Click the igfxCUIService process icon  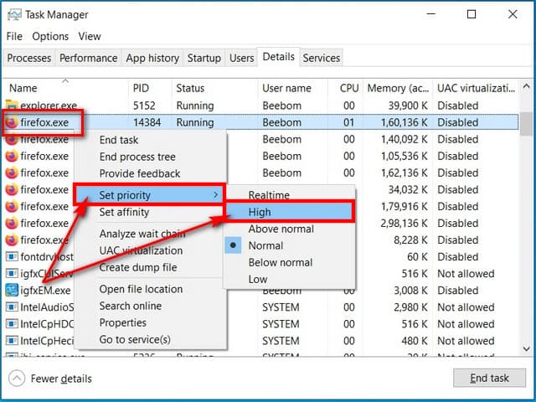[x=12, y=273]
